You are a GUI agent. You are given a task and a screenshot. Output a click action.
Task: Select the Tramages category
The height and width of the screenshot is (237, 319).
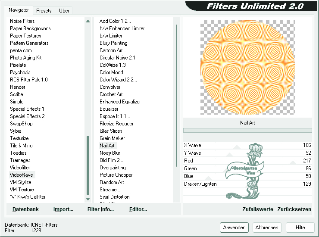[x=20, y=160]
